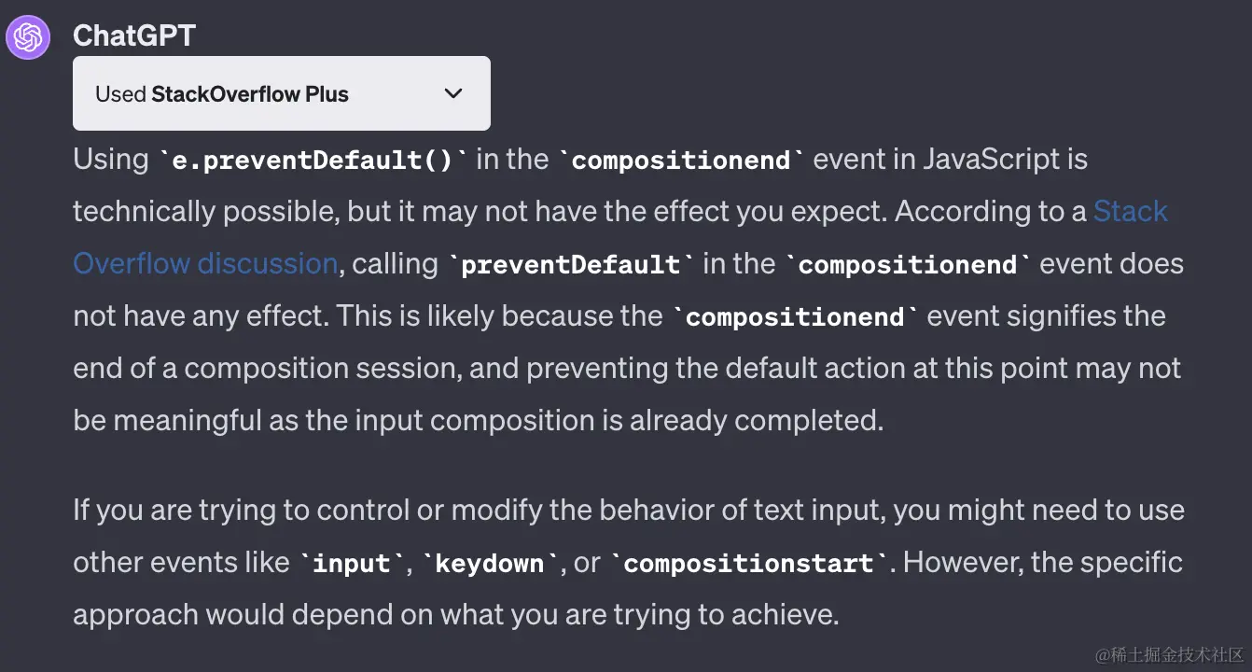Select the e.preventDefault() inline code
Viewport: 1252px width, 672px height.
click(x=313, y=161)
